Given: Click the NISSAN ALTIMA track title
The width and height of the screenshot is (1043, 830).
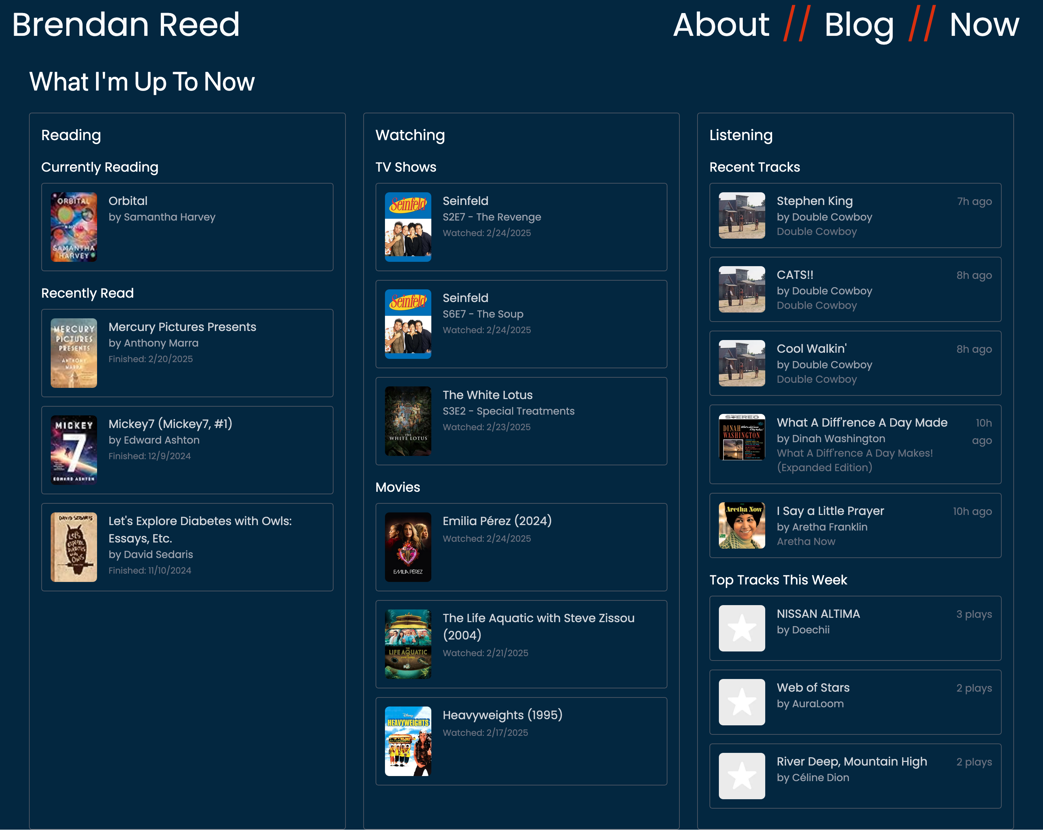Looking at the screenshot, I should click(818, 614).
